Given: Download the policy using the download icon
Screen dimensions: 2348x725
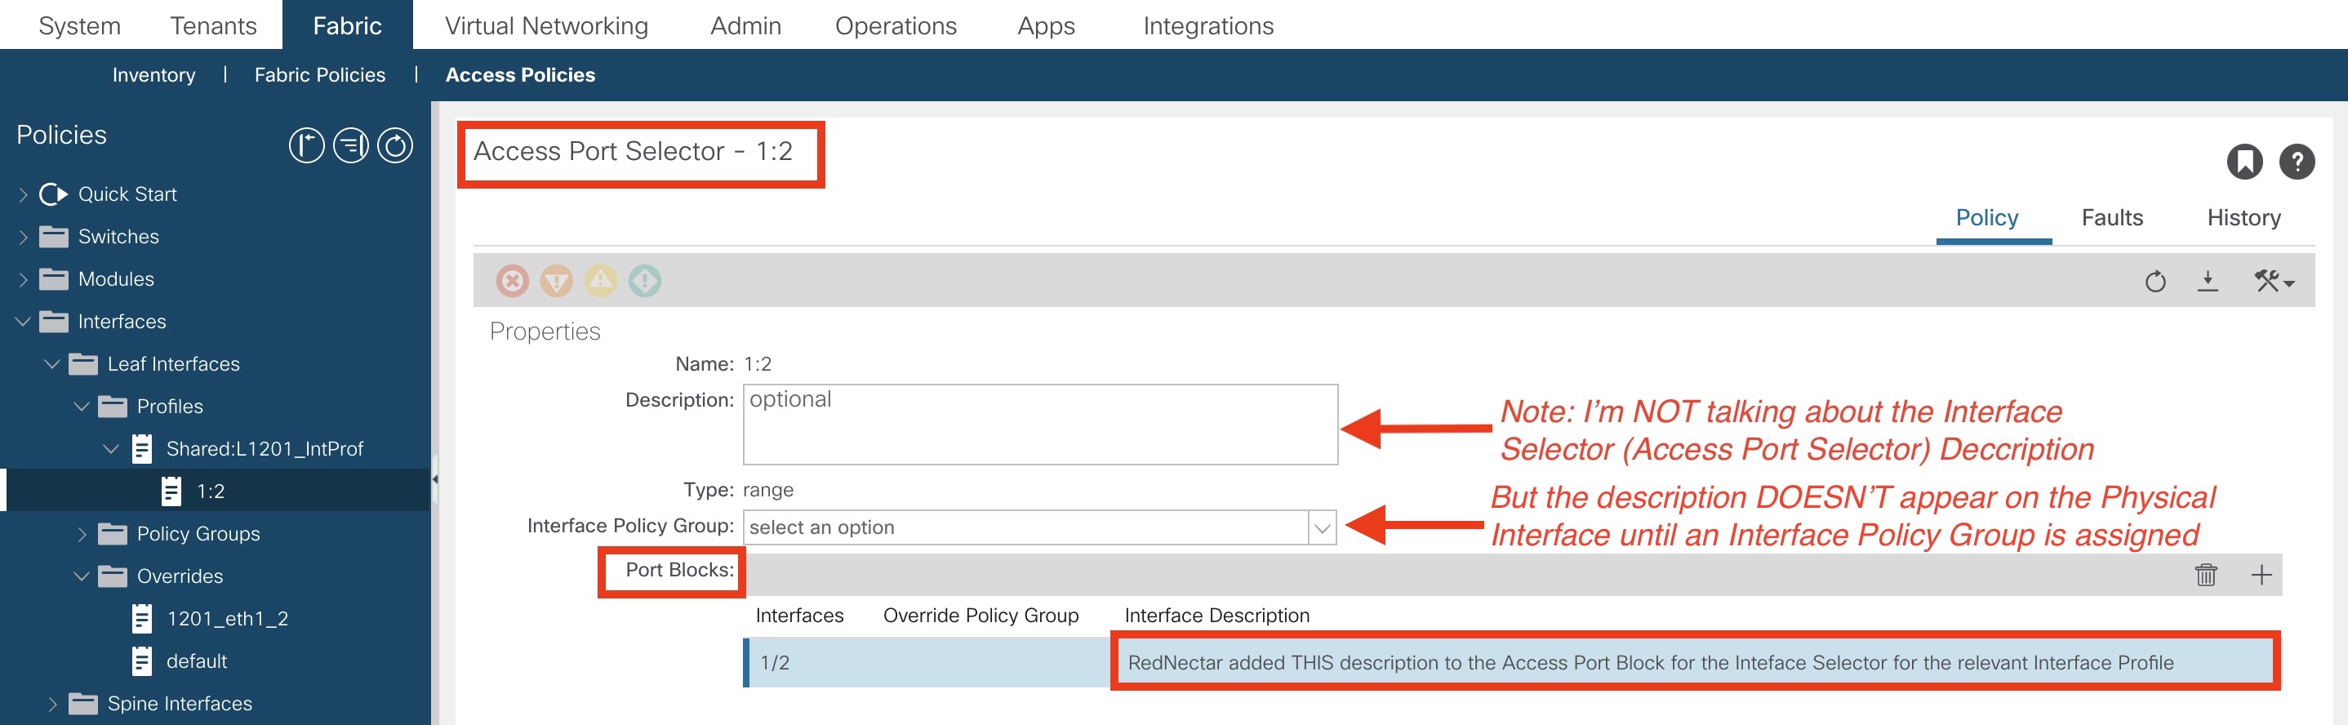Looking at the screenshot, I should point(2207,282).
